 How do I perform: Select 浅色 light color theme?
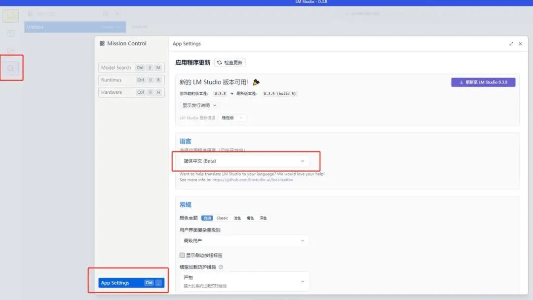coord(237,218)
